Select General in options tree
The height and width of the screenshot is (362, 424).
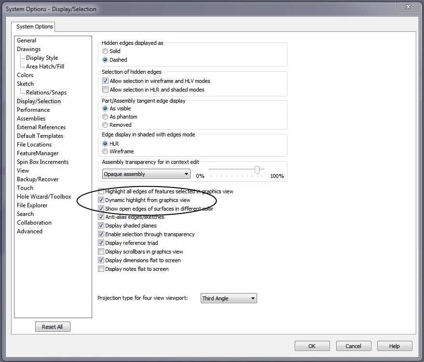(x=27, y=40)
